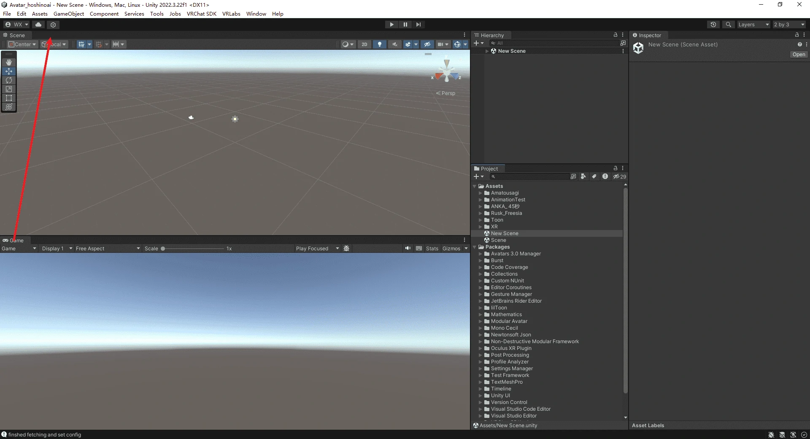Open the Free Aspect dropdown
Viewport: 810px width, 439px height.
108,249
